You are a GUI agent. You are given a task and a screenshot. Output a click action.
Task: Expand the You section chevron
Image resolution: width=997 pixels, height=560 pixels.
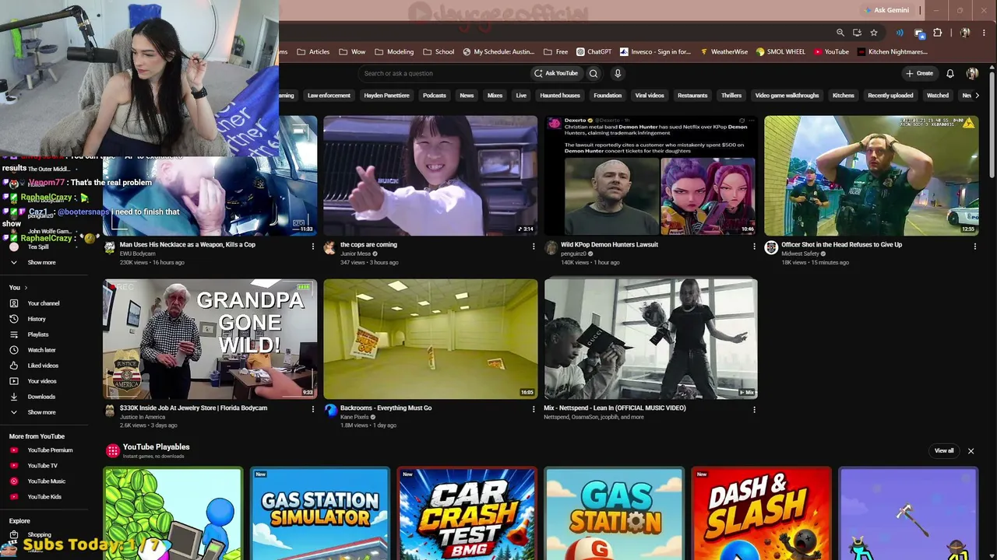pyautogui.click(x=26, y=288)
